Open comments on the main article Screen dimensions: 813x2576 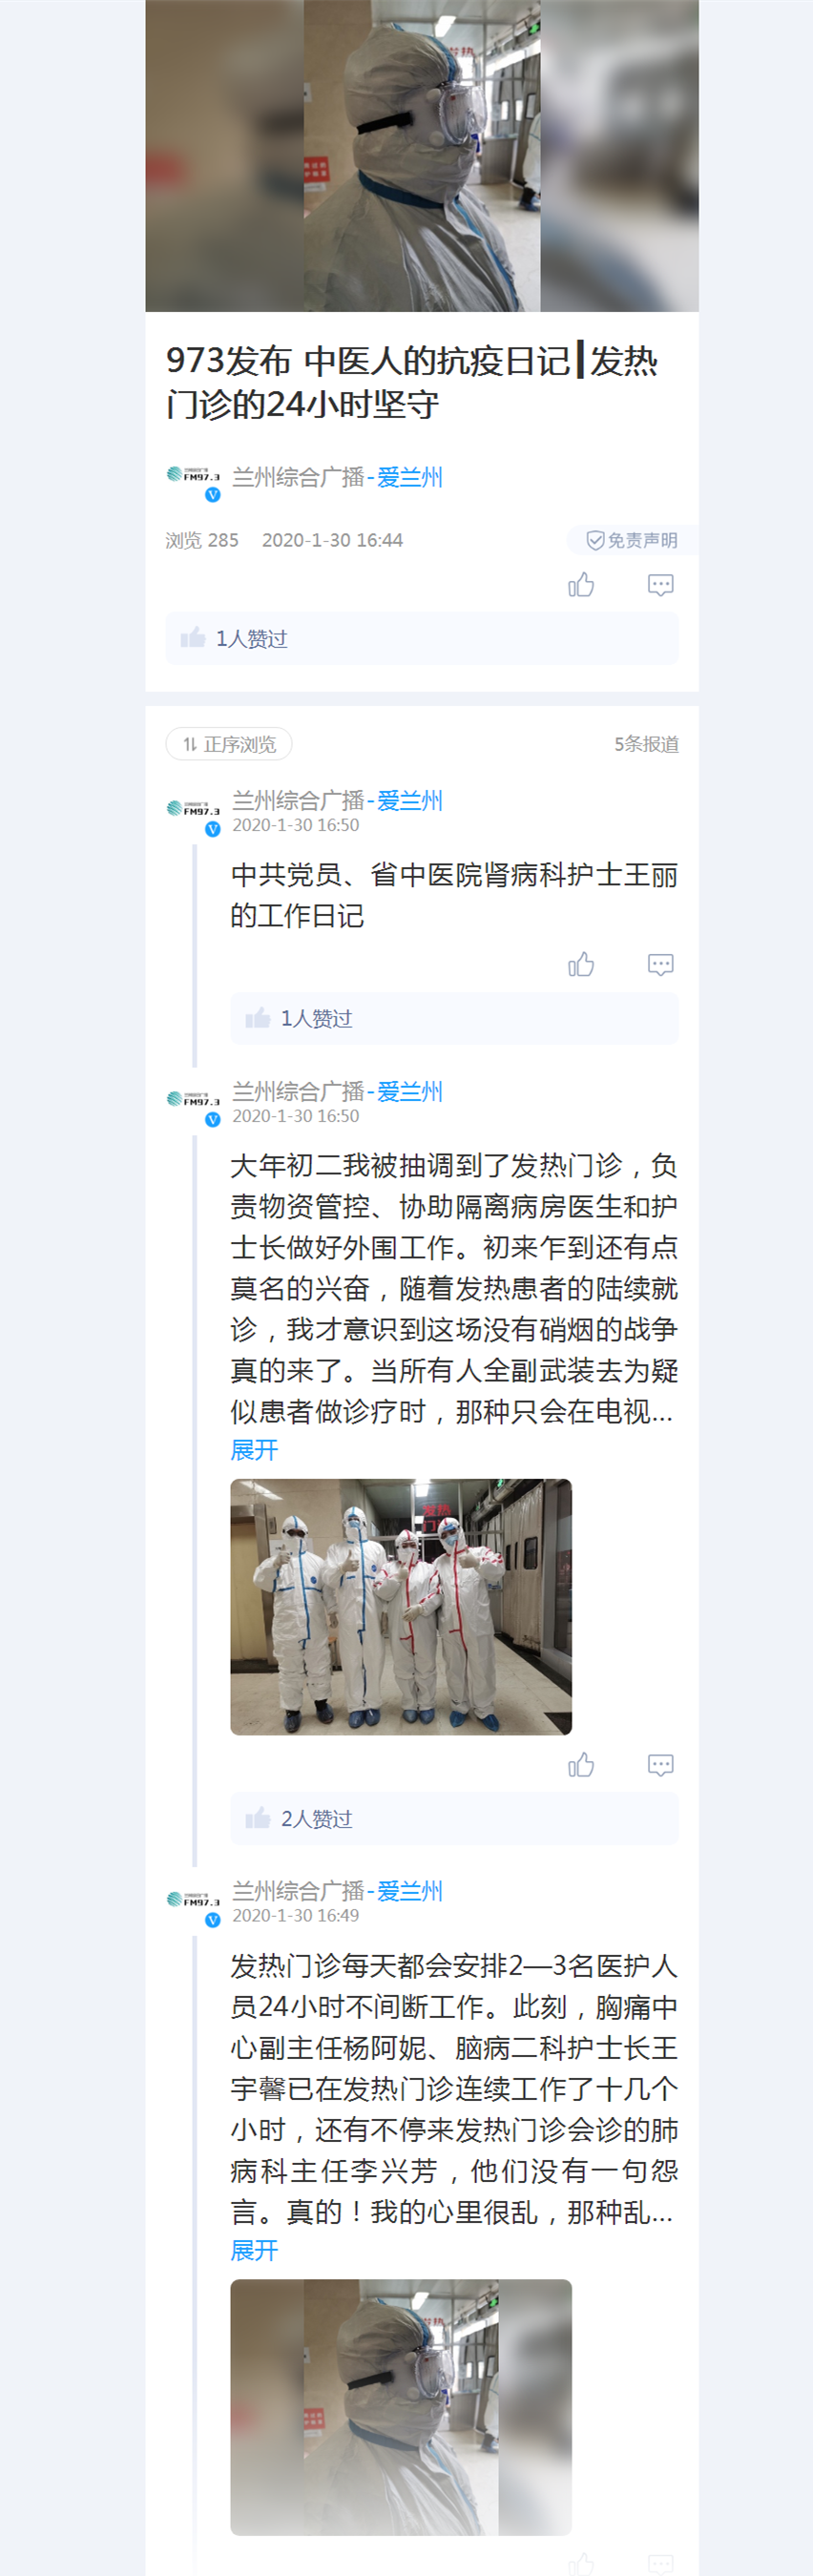tap(660, 585)
